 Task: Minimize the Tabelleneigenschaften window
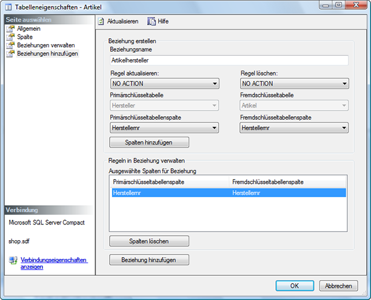click(326, 5)
